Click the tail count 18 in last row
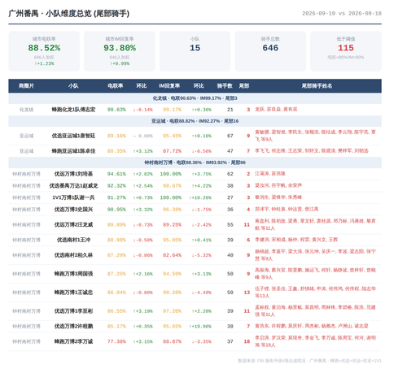Screen dimensions: 407x373 point(247,341)
